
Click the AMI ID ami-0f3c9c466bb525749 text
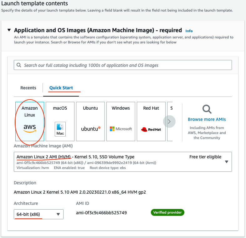pos(101,213)
